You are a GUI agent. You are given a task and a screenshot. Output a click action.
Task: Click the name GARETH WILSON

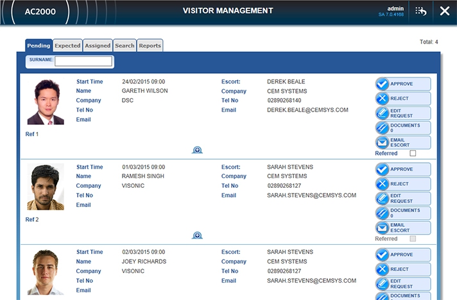tap(144, 91)
